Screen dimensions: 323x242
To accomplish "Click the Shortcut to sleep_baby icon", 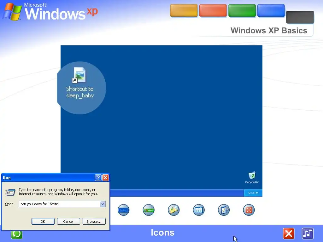I will click(80, 83).
